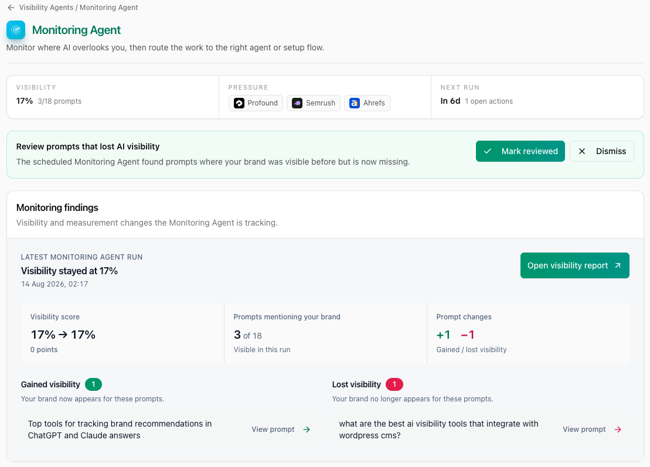Open the Visibility Agents breadcrumb link
650x467 pixels.
[x=46, y=8]
